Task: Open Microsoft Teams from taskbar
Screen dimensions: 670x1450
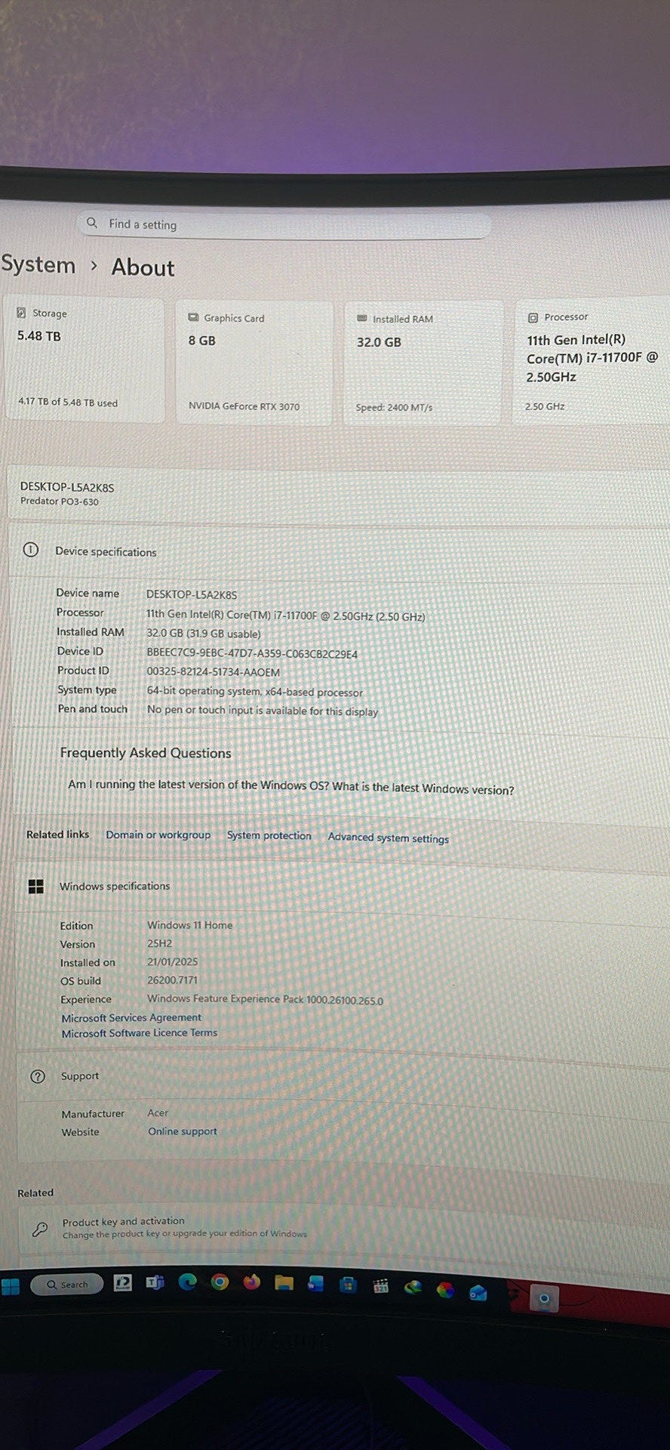Action: point(155,1282)
